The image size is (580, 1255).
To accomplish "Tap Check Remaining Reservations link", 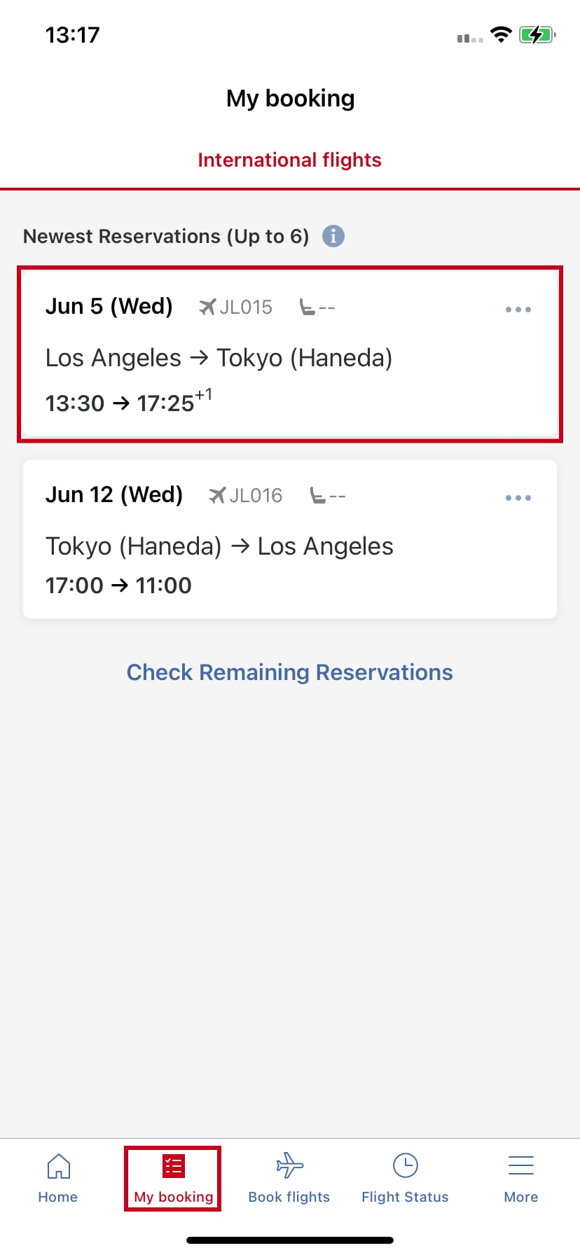I will coord(289,672).
